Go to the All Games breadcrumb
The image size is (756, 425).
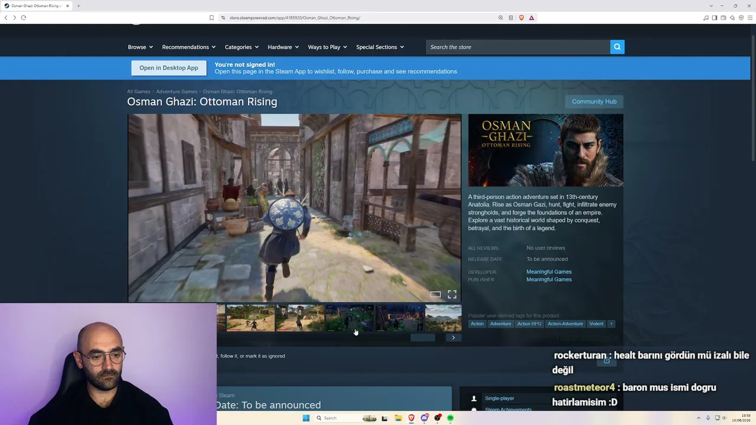click(x=139, y=91)
